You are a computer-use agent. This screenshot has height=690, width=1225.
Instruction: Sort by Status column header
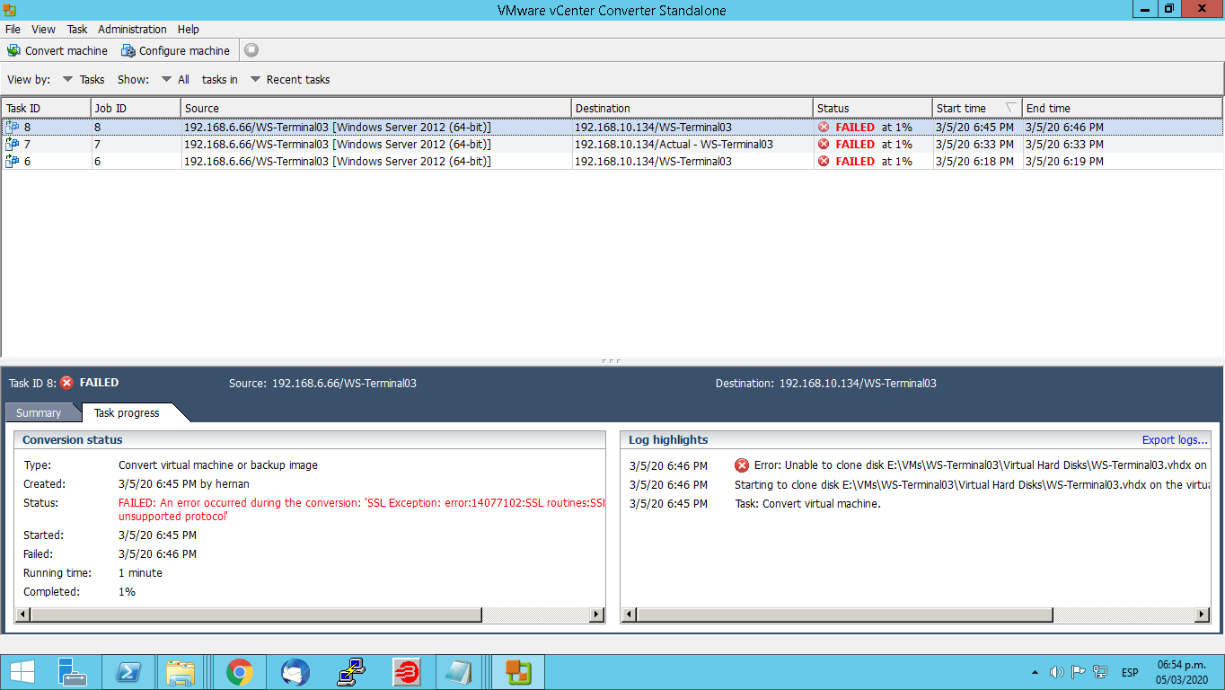click(x=873, y=108)
